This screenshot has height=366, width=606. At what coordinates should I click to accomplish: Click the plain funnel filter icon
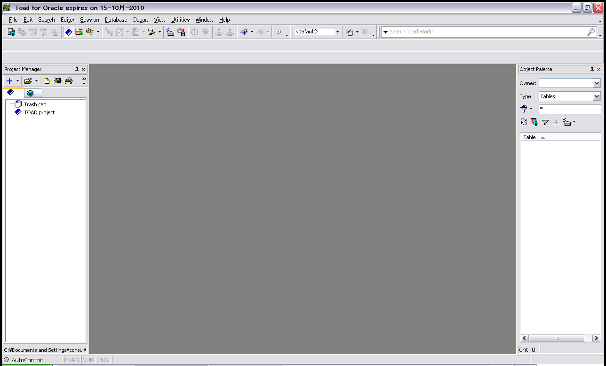tap(545, 122)
